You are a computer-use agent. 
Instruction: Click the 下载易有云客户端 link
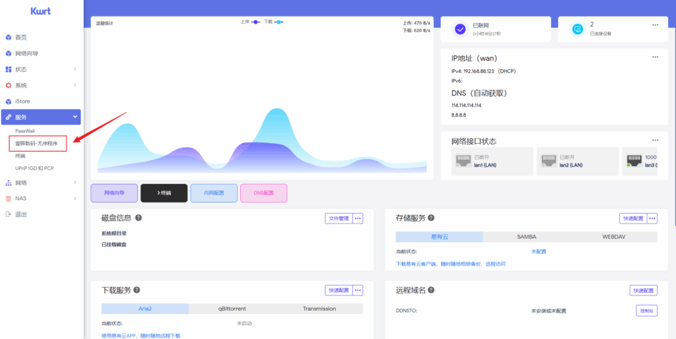(450, 264)
